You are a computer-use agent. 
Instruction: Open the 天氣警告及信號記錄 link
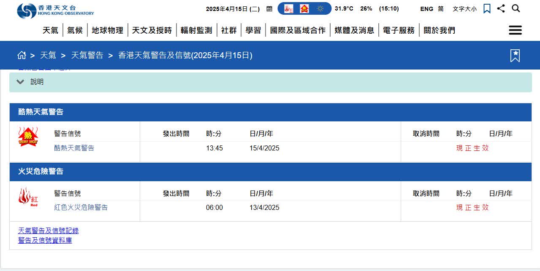click(48, 231)
